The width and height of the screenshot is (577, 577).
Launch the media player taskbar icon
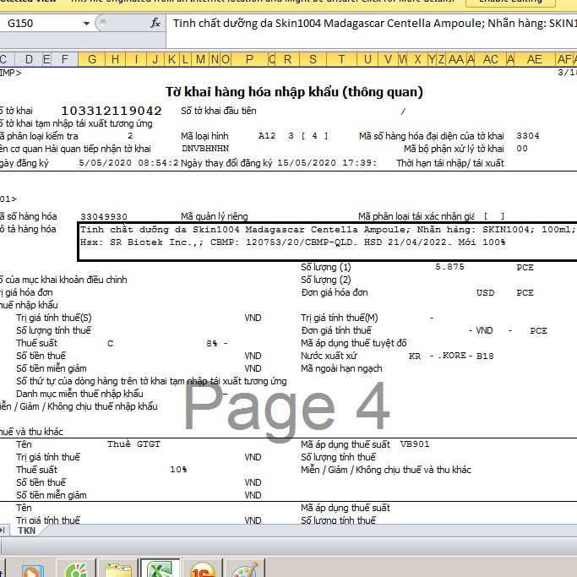[x=31, y=569]
